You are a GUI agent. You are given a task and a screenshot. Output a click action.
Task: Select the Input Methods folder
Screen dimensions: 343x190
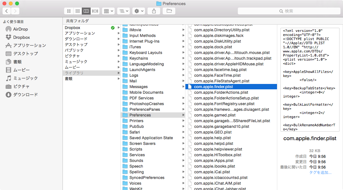point(153,36)
